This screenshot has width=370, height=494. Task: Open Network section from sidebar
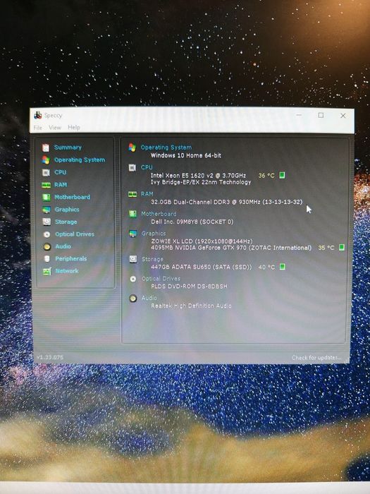click(67, 271)
